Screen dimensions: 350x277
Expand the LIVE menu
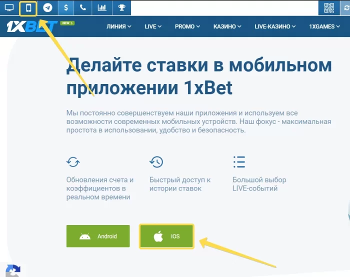tap(153, 26)
